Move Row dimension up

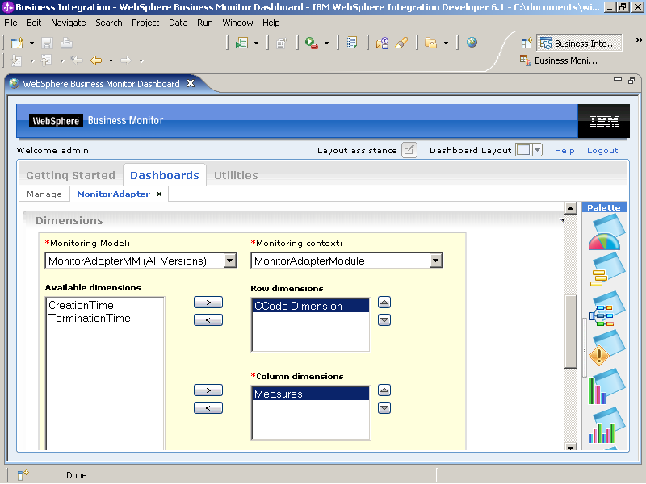384,302
